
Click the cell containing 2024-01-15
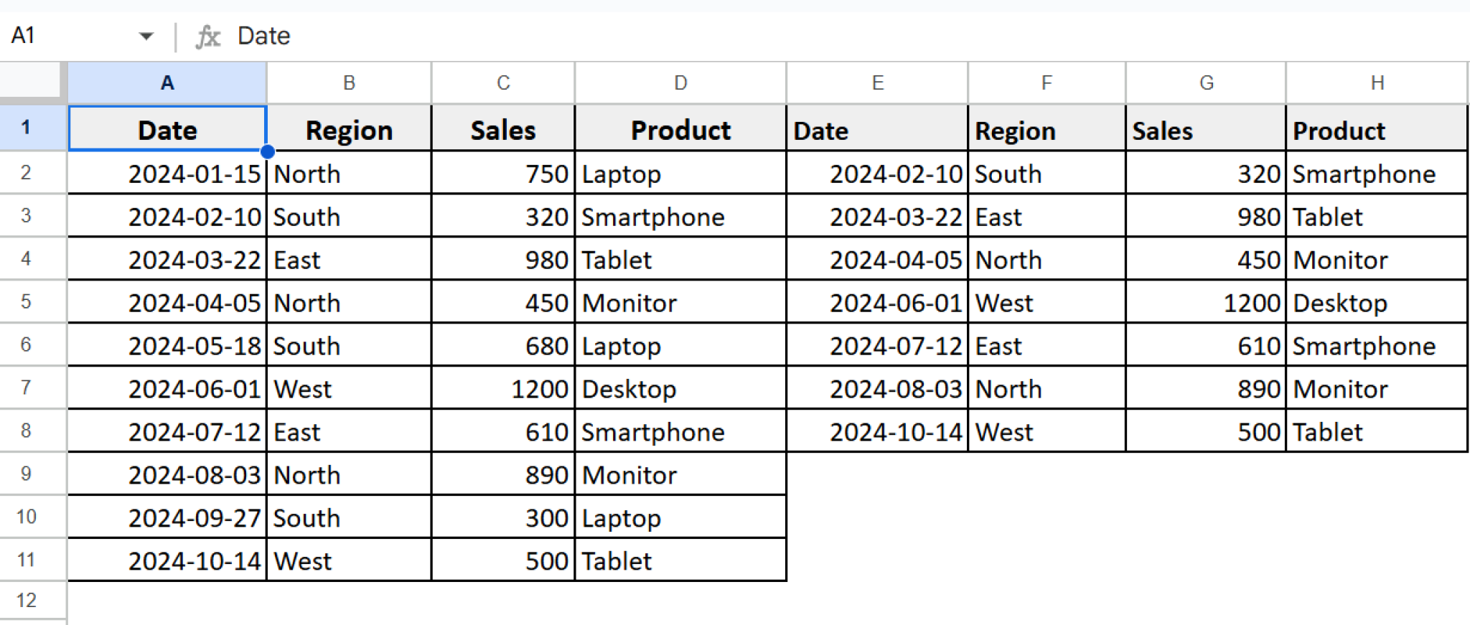click(167, 173)
